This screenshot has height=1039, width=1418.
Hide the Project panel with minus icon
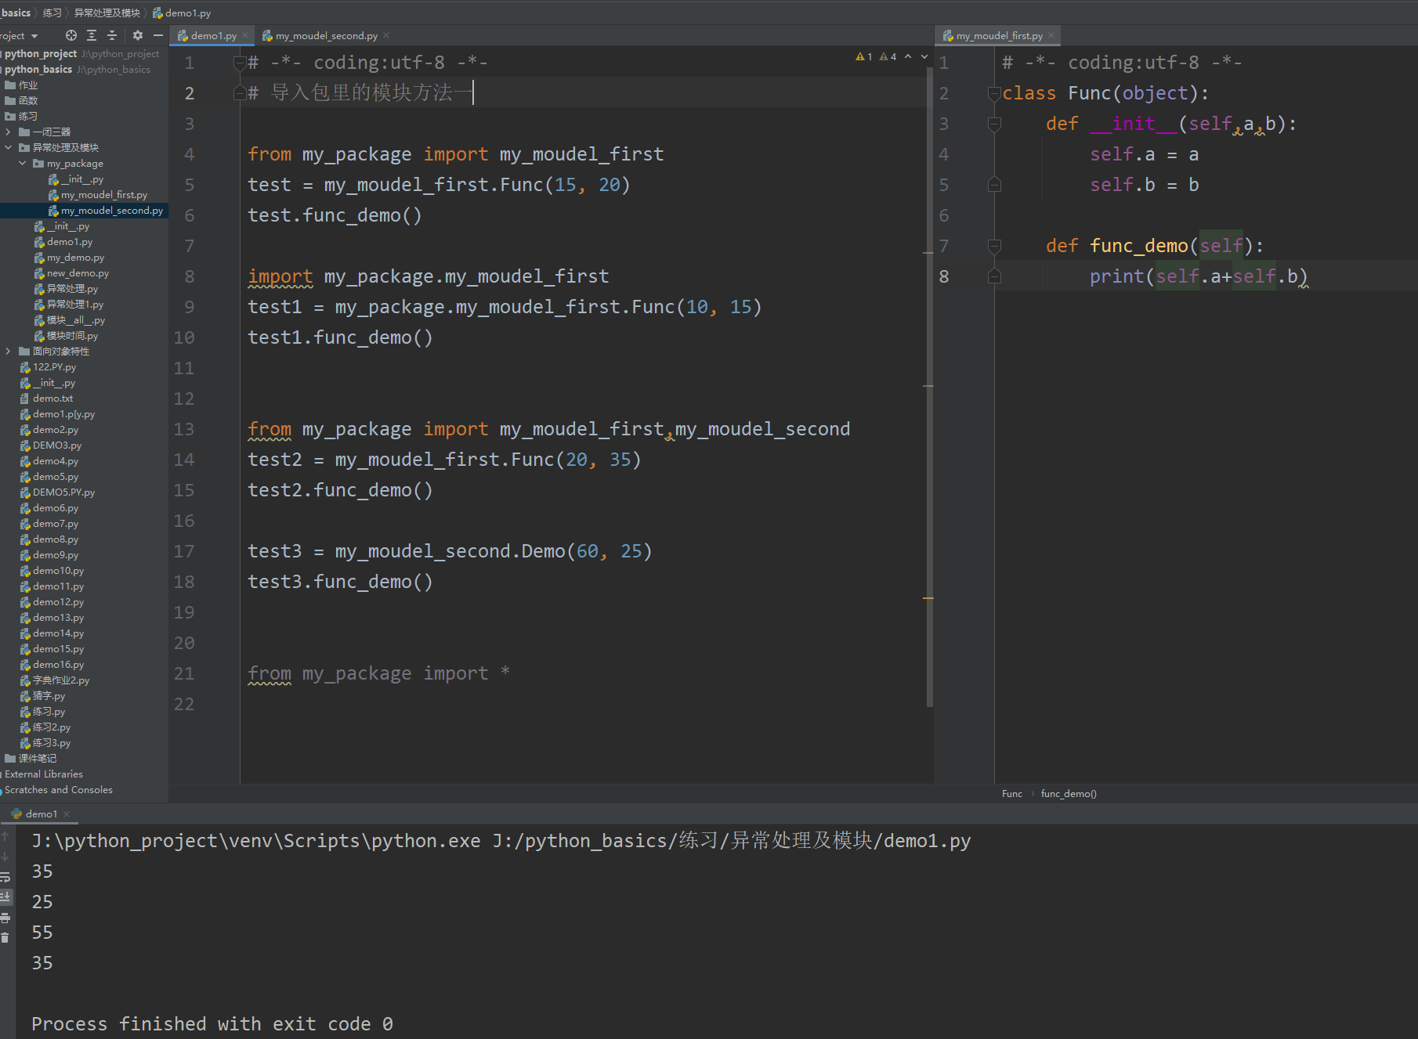tap(158, 35)
